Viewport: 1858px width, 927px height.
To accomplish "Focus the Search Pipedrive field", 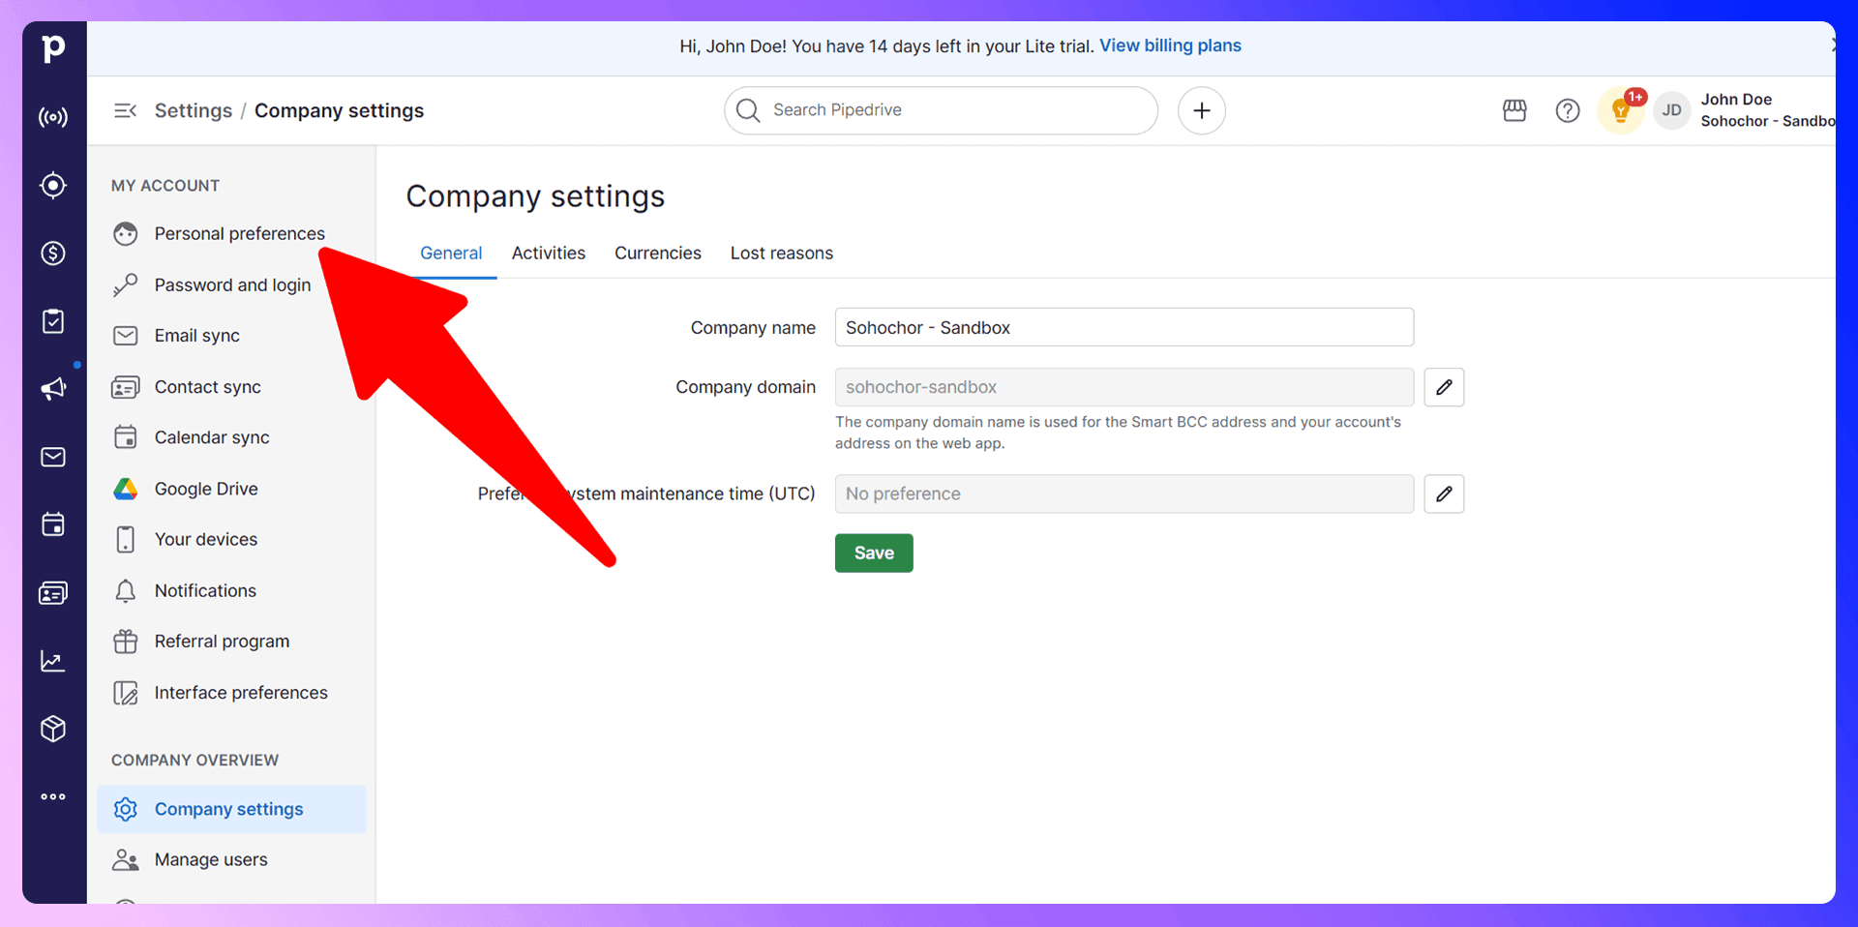I will (x=941, y=110).
